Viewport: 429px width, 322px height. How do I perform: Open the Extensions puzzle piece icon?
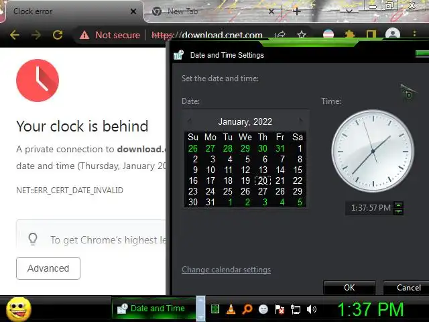(x=350, y=34)
